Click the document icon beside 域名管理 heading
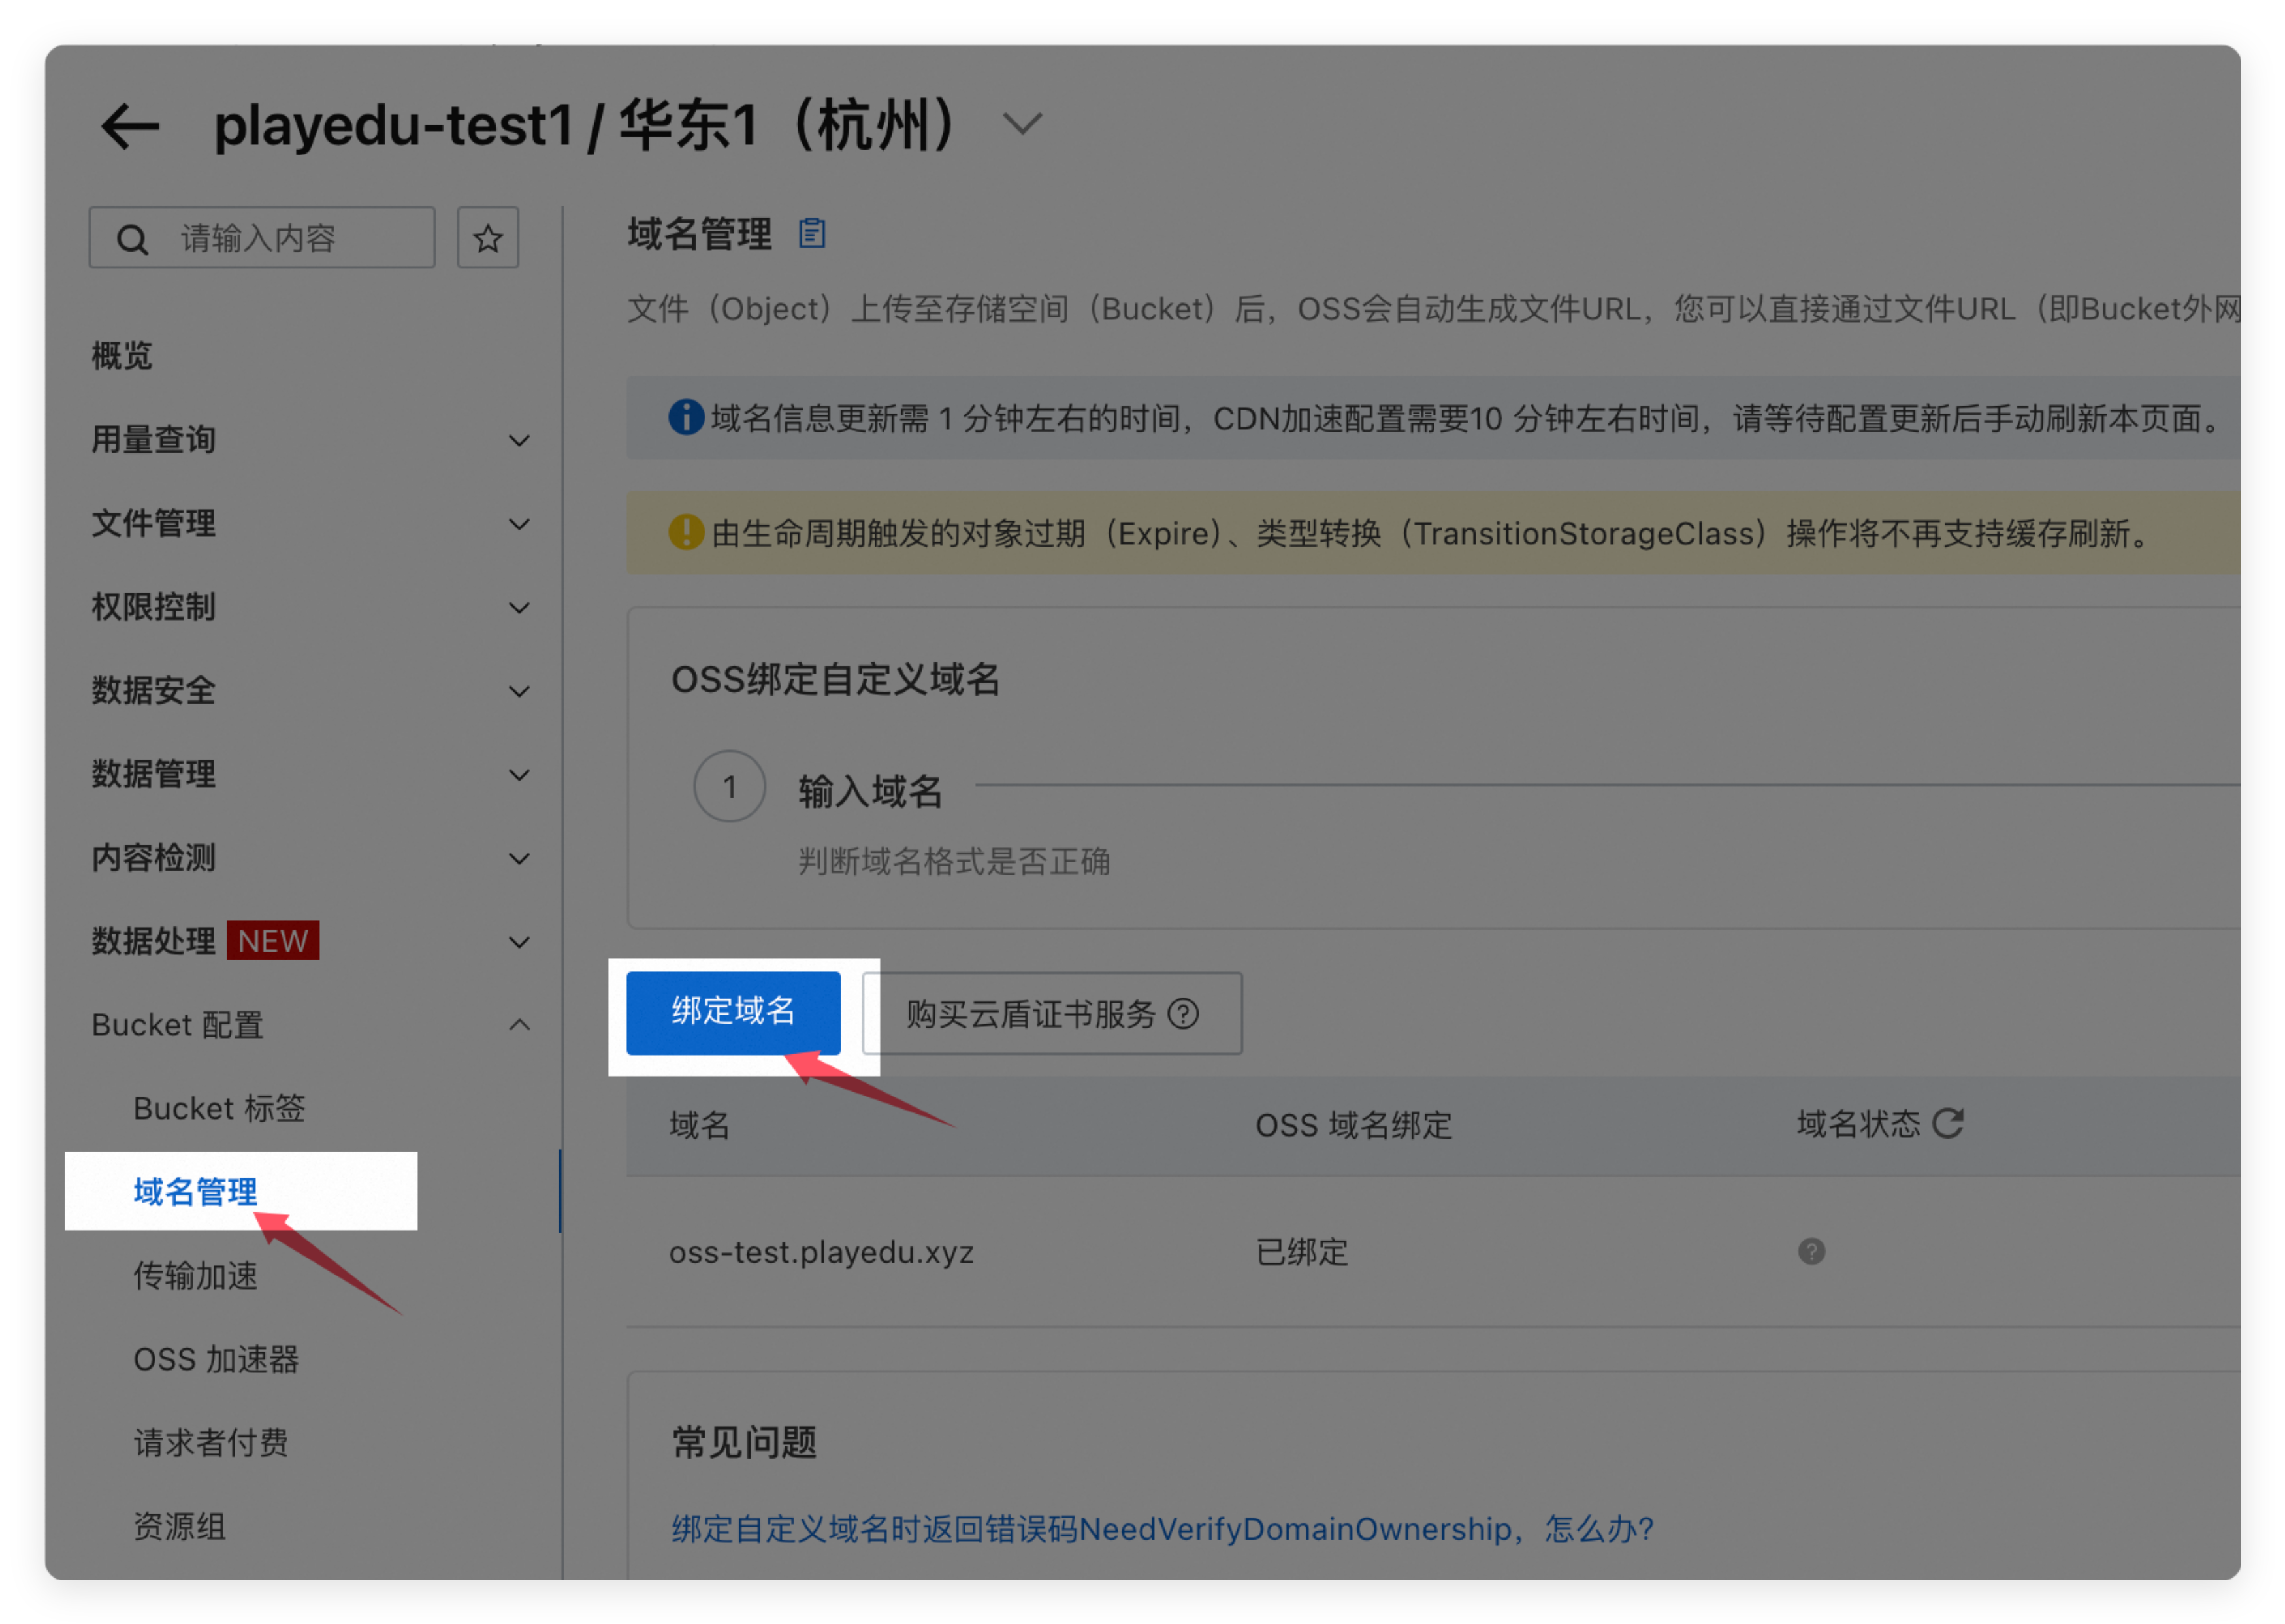This screenshot has height=1624, width=2285. (812, 233)
